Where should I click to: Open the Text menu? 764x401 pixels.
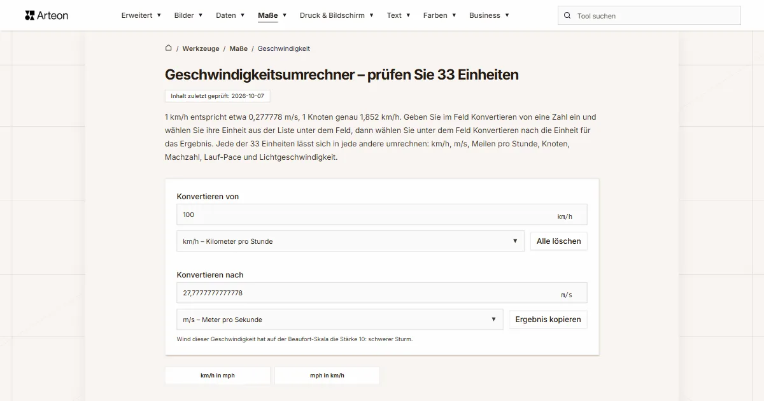tap(399, 15)
